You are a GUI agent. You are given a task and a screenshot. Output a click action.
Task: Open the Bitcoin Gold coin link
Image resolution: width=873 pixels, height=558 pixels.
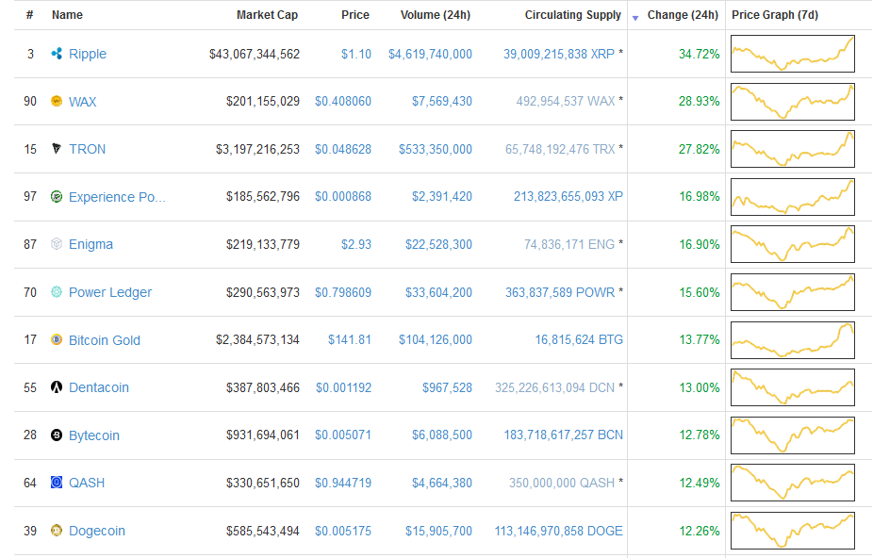pos(104,340)
